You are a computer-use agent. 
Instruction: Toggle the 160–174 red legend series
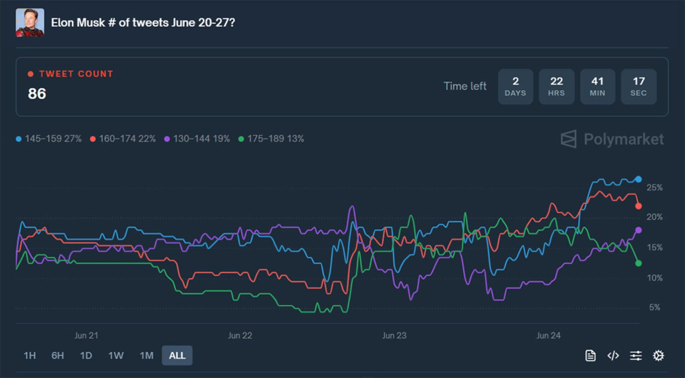[x=123, y=139]
